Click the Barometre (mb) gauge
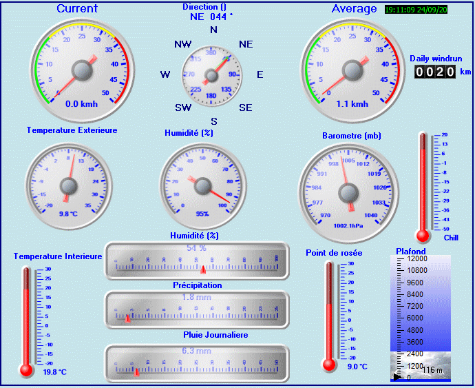This screenshot has width=475, height=388. (x=348, y=193)
